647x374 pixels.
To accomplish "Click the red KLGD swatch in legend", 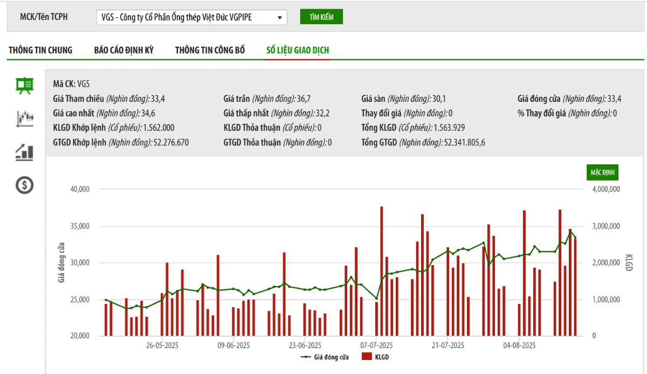I will click(367, 357).
